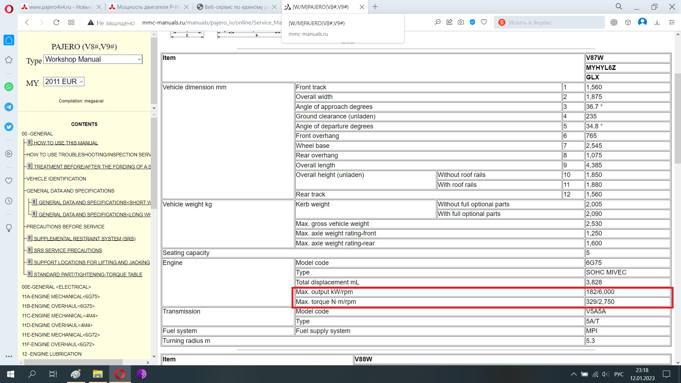681x383 pixels.
Task: Open Telegram in Opera sidebar
Action: pos(9,107)
